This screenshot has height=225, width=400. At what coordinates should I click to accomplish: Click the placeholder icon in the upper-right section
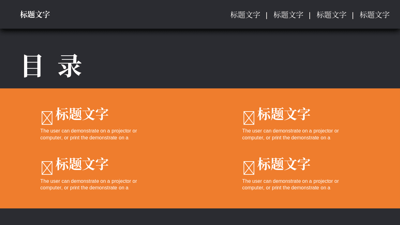click(x=249, y=118)
